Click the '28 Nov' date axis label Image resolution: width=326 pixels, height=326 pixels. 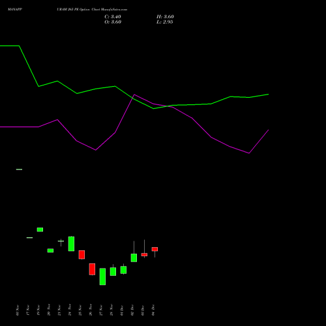click(111, 310)
